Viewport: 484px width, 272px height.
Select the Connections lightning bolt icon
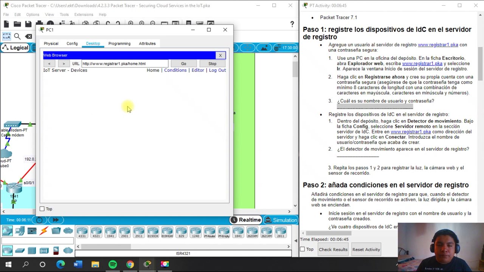click(x=44, y=230)
